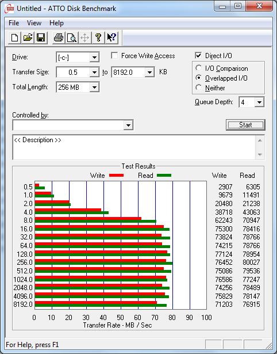This screenshot has width=277, height=354.
Task: Click the 8192.0 row label in the chart
Action: click(23, 304)
